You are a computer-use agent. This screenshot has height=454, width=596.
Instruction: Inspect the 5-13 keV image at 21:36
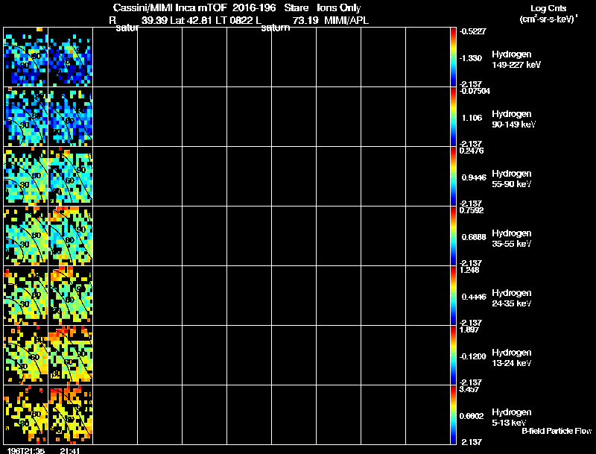click(26, 414)
